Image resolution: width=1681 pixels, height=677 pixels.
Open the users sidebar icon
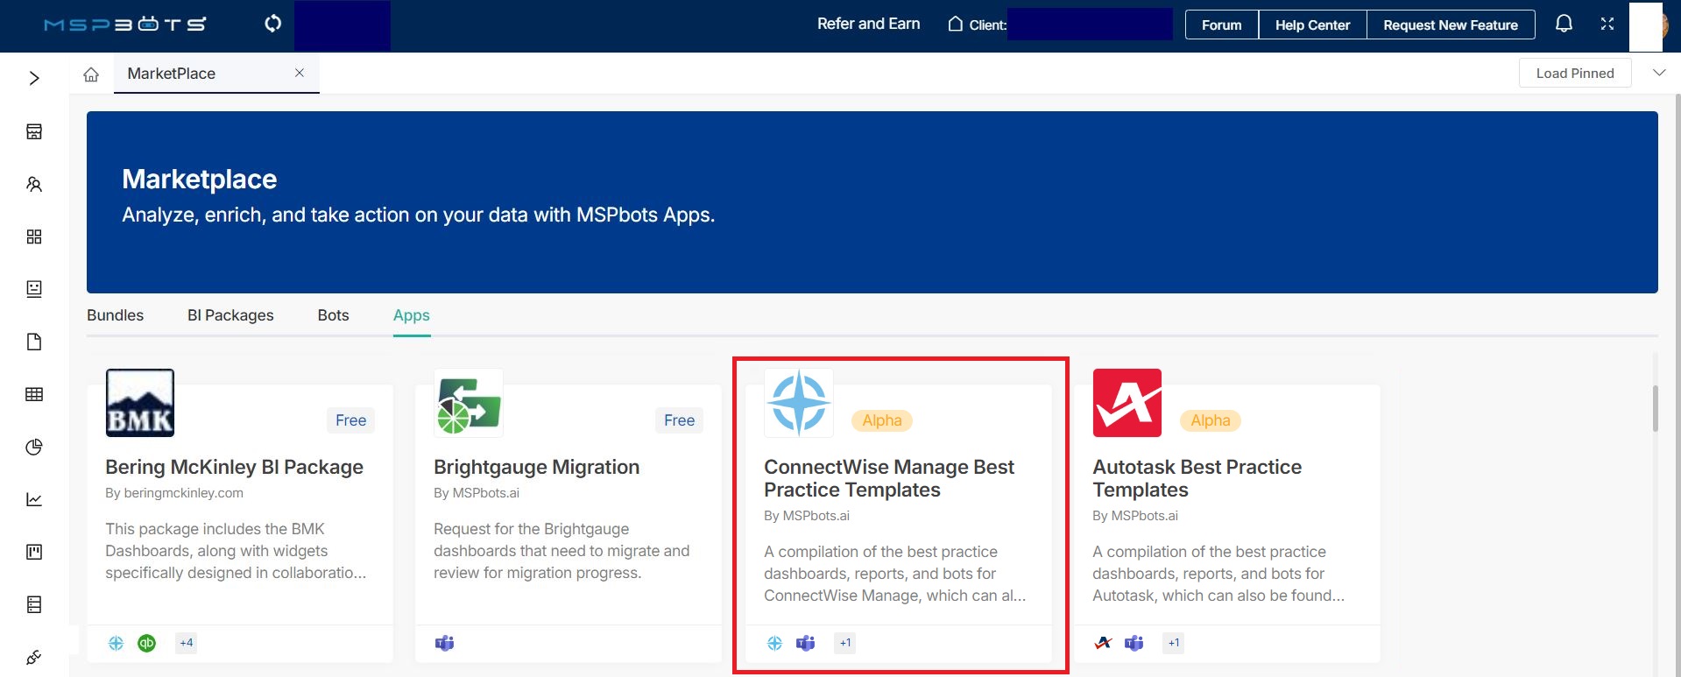coord(34,185)
